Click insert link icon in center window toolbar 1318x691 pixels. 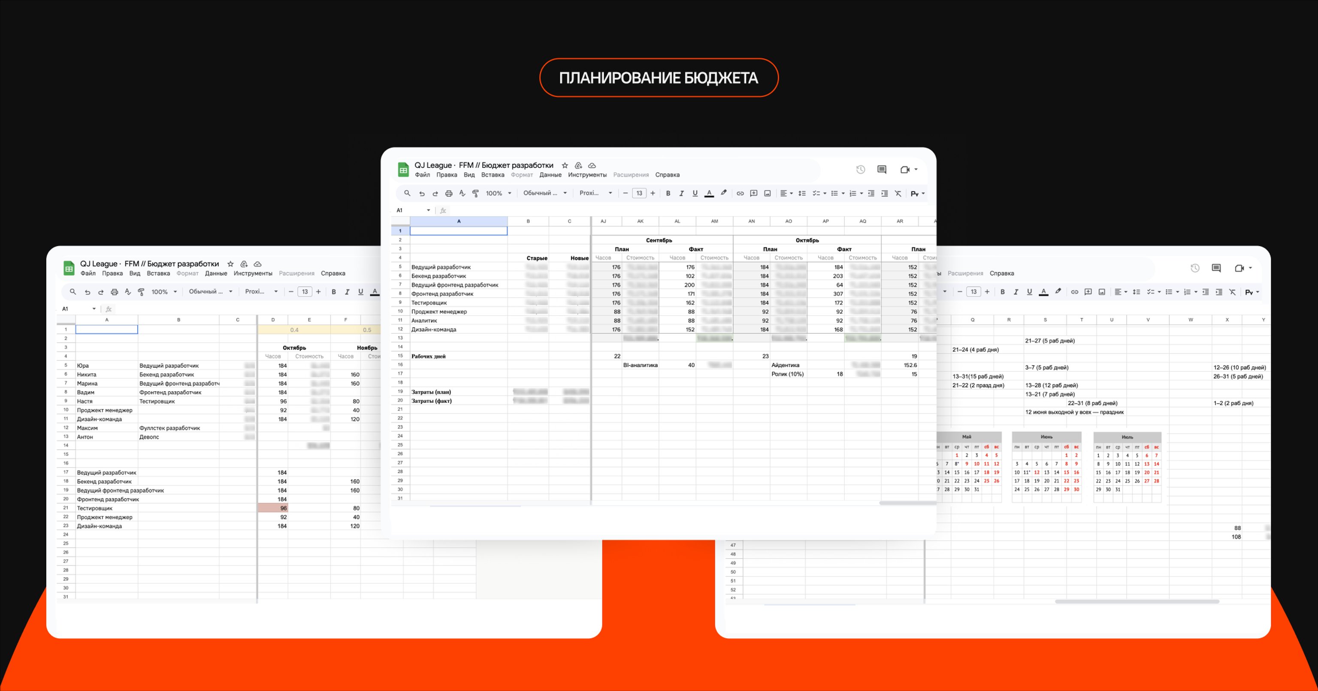pos(740,193)
